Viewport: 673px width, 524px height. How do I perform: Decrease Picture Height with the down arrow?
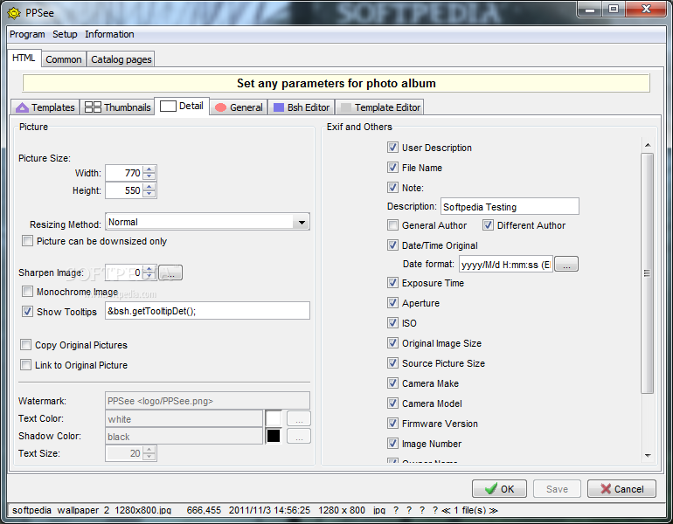(149, 194)
